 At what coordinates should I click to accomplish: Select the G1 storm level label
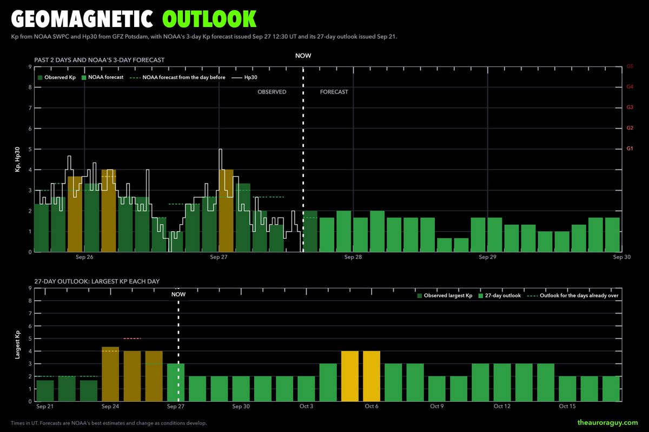pyautogui.click(x=630, y=148)
